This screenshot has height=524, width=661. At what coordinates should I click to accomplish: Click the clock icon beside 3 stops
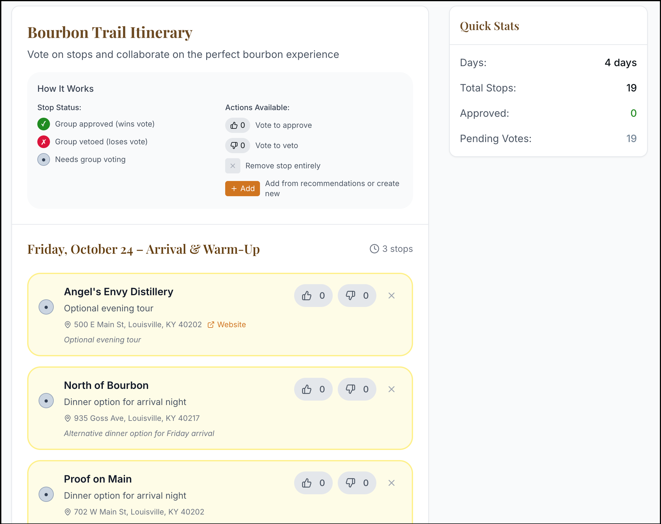374,249
